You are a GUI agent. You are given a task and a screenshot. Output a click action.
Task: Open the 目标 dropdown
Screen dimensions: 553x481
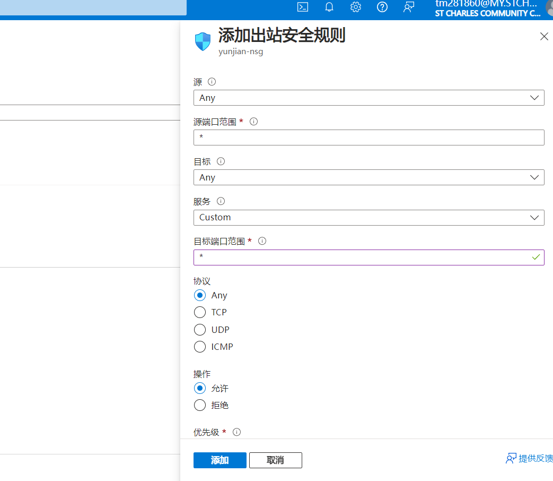pyautogui.click(x=369, y=177)
